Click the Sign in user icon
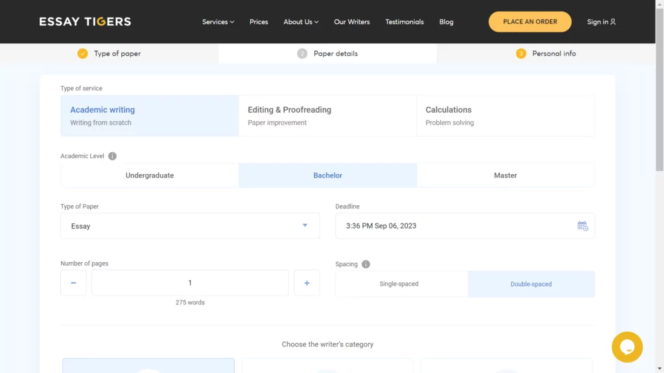Image resolution: width=664 pixels, height=373 pixels. (613, 21)
